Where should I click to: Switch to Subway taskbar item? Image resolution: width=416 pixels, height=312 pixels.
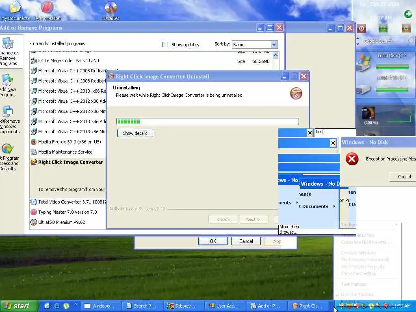click(183, 306)
